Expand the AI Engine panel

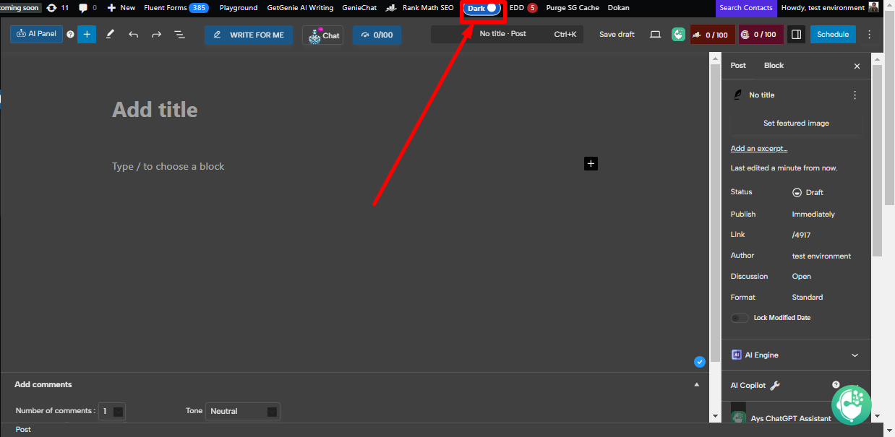click(x=796, y=355)
